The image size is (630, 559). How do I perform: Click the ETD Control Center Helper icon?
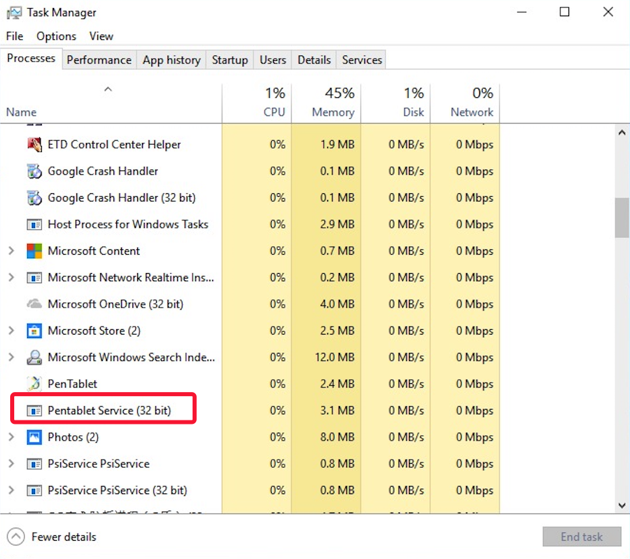click(x=34, y=145)
